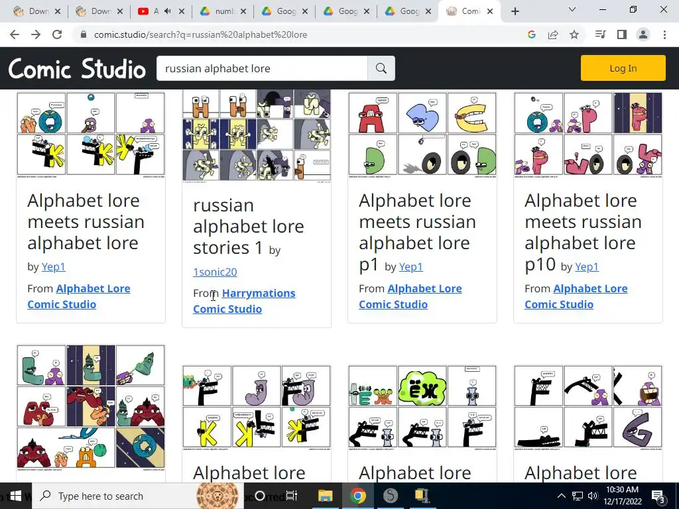The width and height of the screenshot is (679, 509).
Task: Click the browser back arrow
Action: coord(15,34)
